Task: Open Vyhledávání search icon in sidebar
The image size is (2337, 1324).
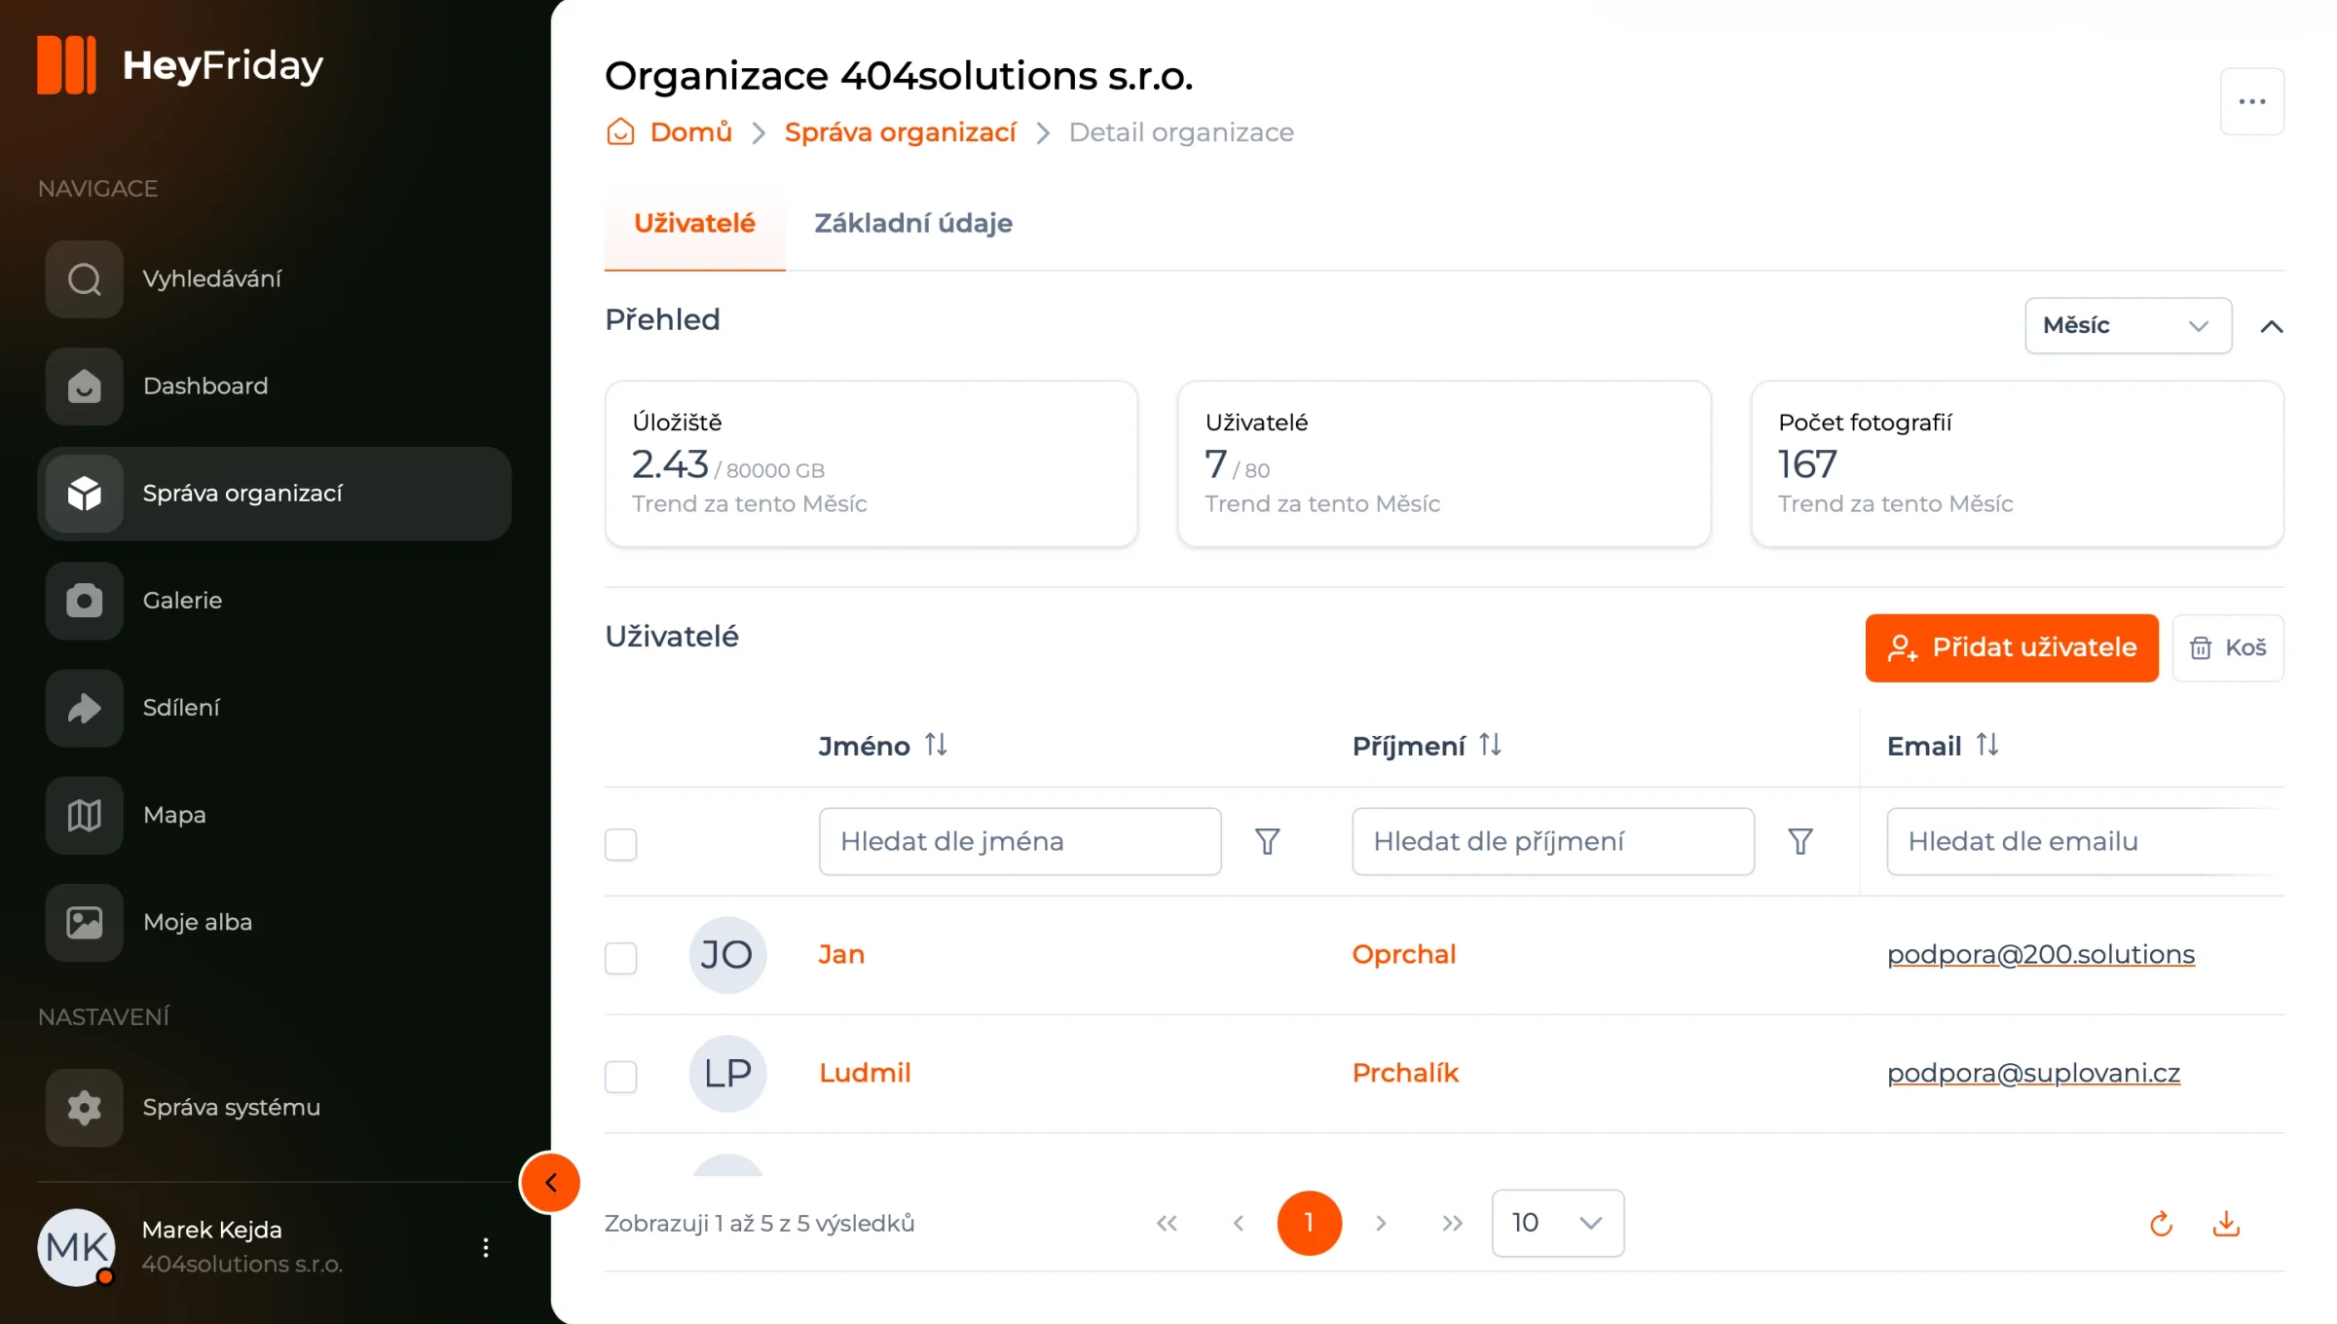Action: [x=85, y=279]
